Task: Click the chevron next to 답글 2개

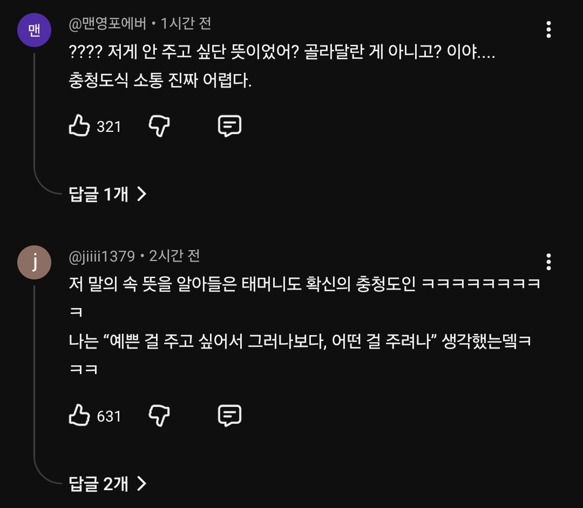Action: tap(141, 484)
